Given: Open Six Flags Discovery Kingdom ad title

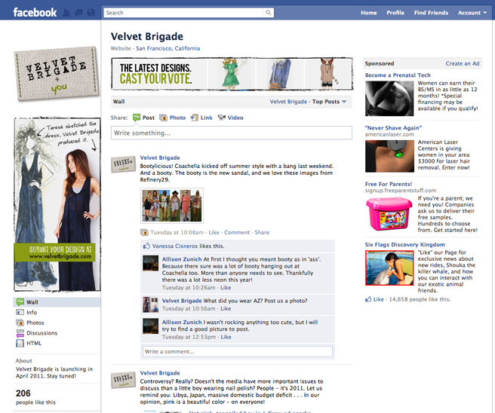Looking at the screenshot, I should pyautogui.click(x=405, y=245).
